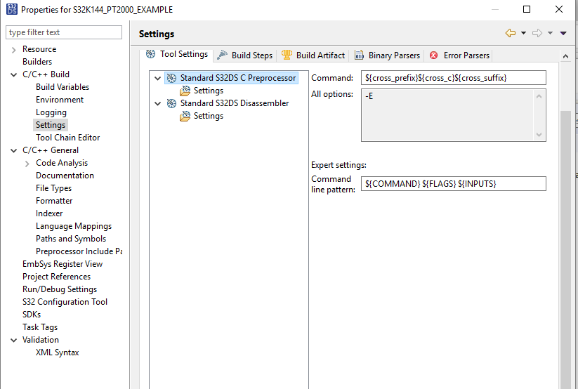578x389 pixels.
Task: Open the Error Parsers tab
Action: pos(459,55)
